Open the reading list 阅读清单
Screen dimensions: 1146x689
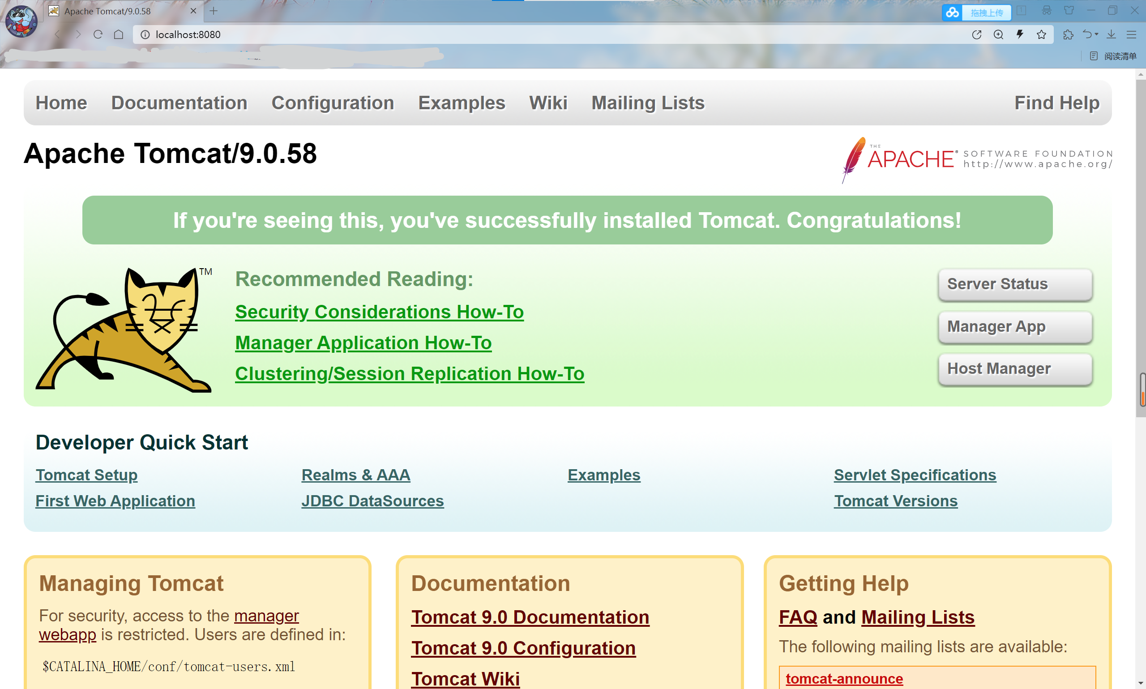point(1113,56)
